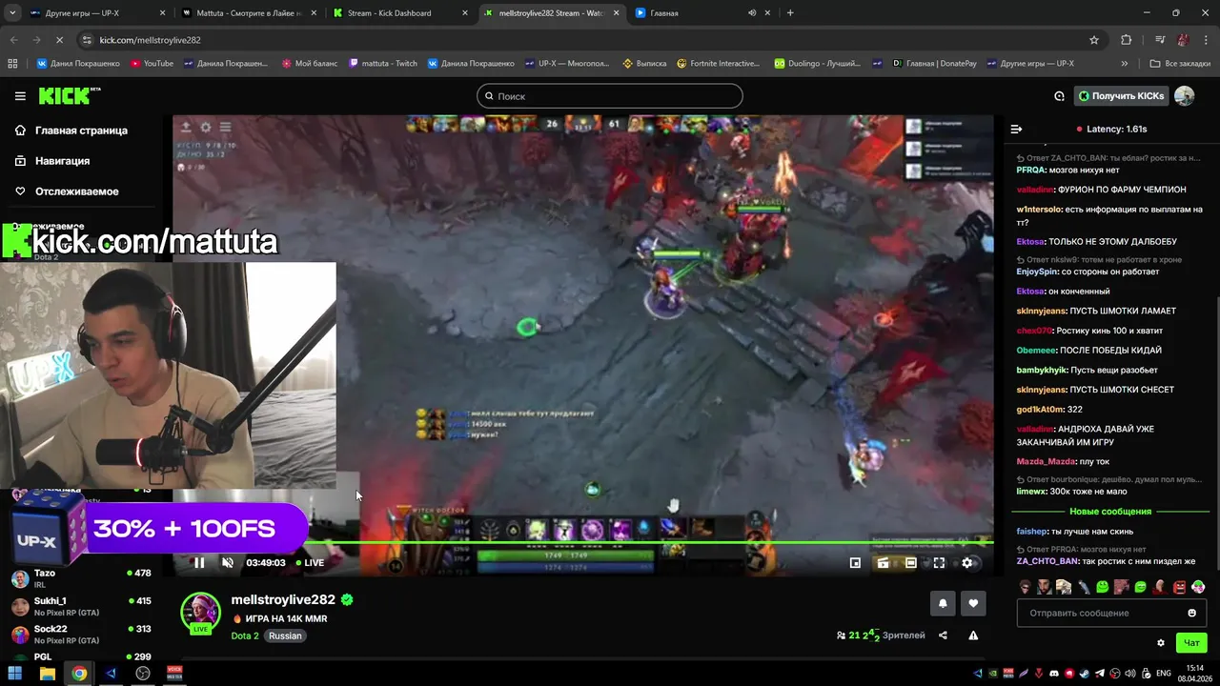1220x686 pixels.
Task: Click the LIVE indicator in player
Action: pyautogui.click(x=310, y=563)
